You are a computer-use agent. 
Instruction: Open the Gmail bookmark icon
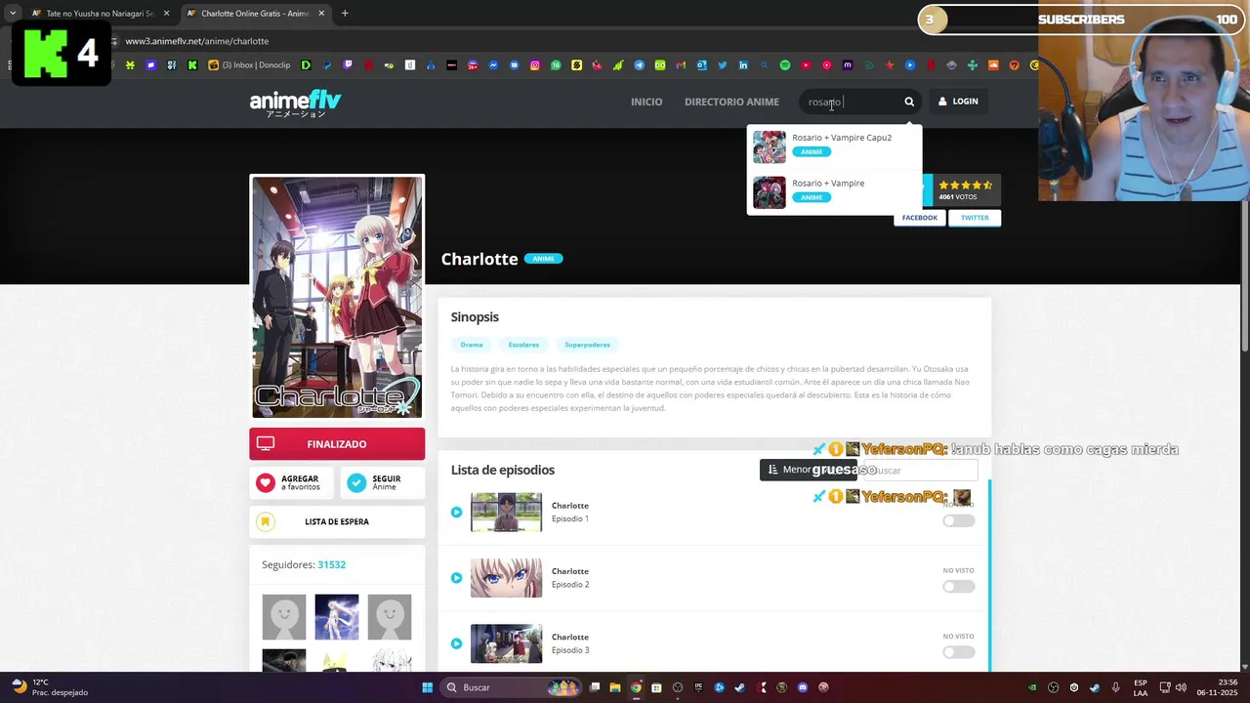click(682, 65)
